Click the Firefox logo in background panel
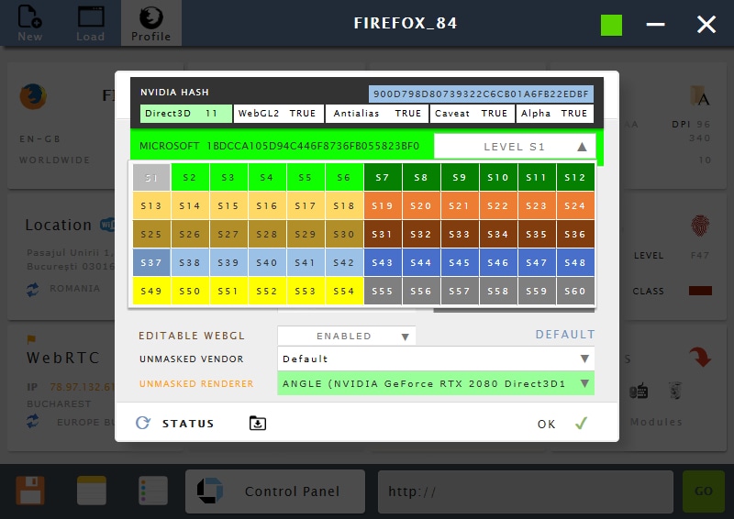This screenshot has width=734, height=519. (x=33, y=96)
